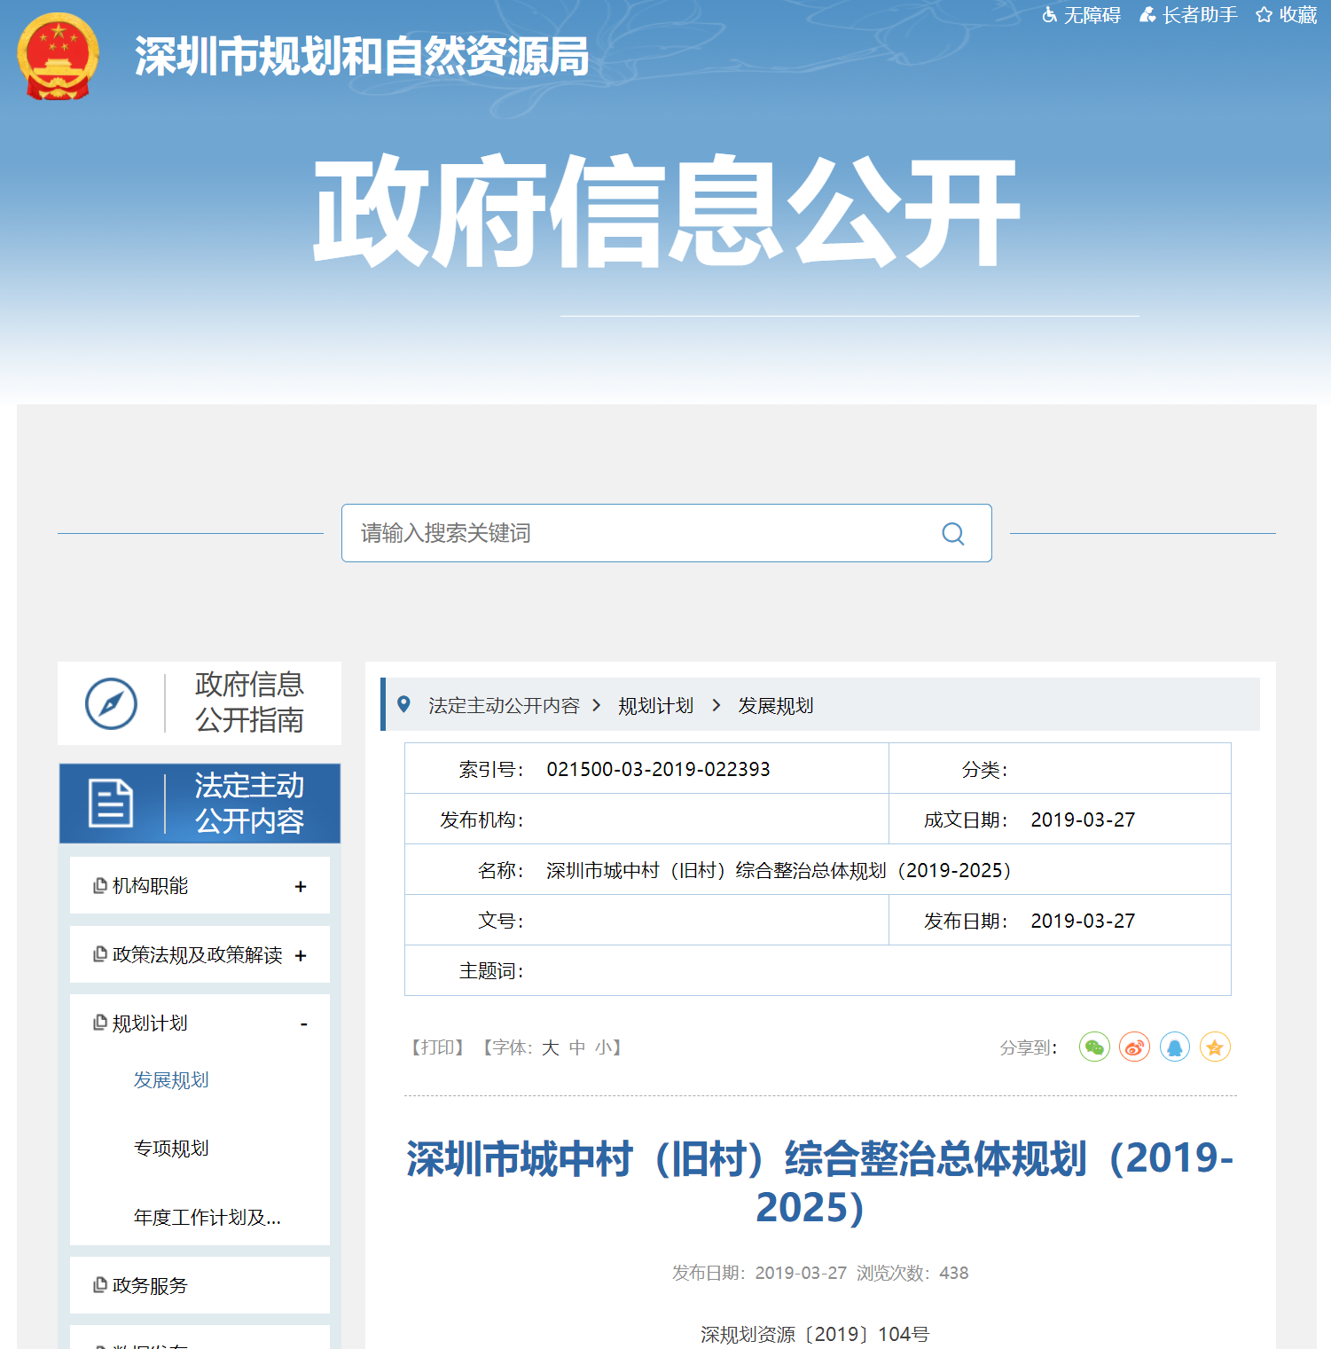Open 无障碍 accessibility mode
The width and height of the screenshot is (1331, 1349).
coord(1082,15)
